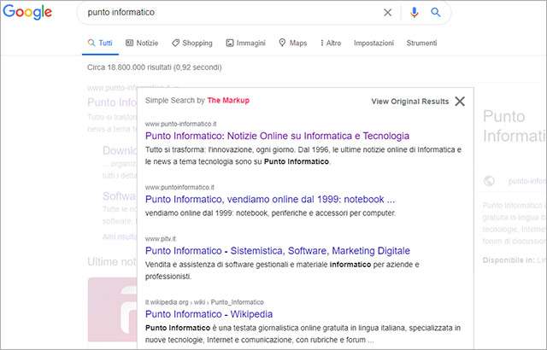The width and height of the screenshot is (547, 350).
Task: Open the Shopping tab
Action: coord(191,43)
